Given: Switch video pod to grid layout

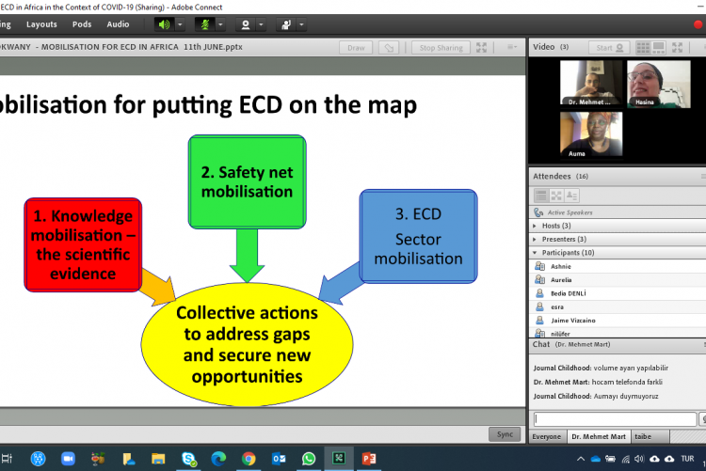Looking at the screenshot, I should point(644,47).
